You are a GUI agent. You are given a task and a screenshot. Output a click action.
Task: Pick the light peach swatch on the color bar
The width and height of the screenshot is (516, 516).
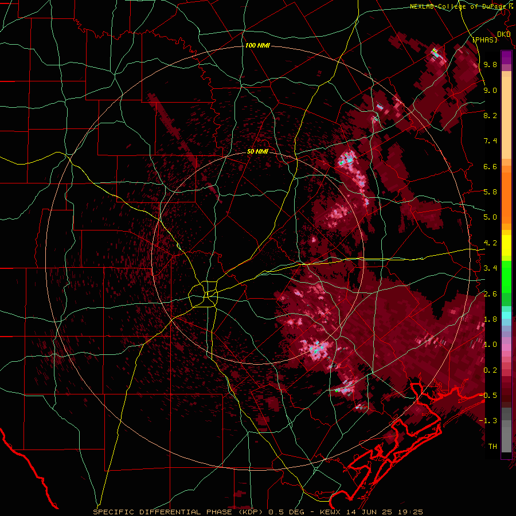tap(506, 119)
